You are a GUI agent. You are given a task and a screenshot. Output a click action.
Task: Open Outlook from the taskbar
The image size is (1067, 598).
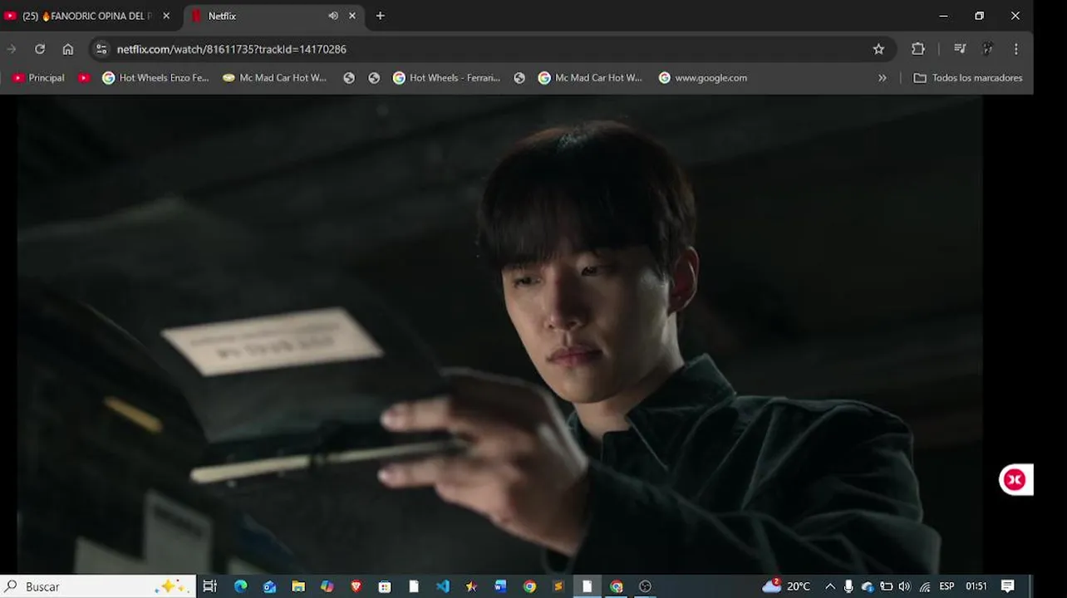pos(269,586)
